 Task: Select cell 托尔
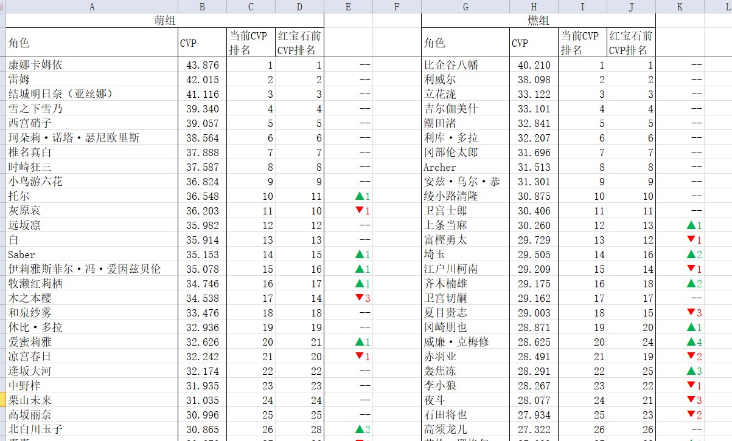point(92,196)
